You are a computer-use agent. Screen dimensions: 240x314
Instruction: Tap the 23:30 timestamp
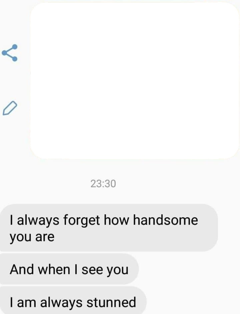pos(103,184)
